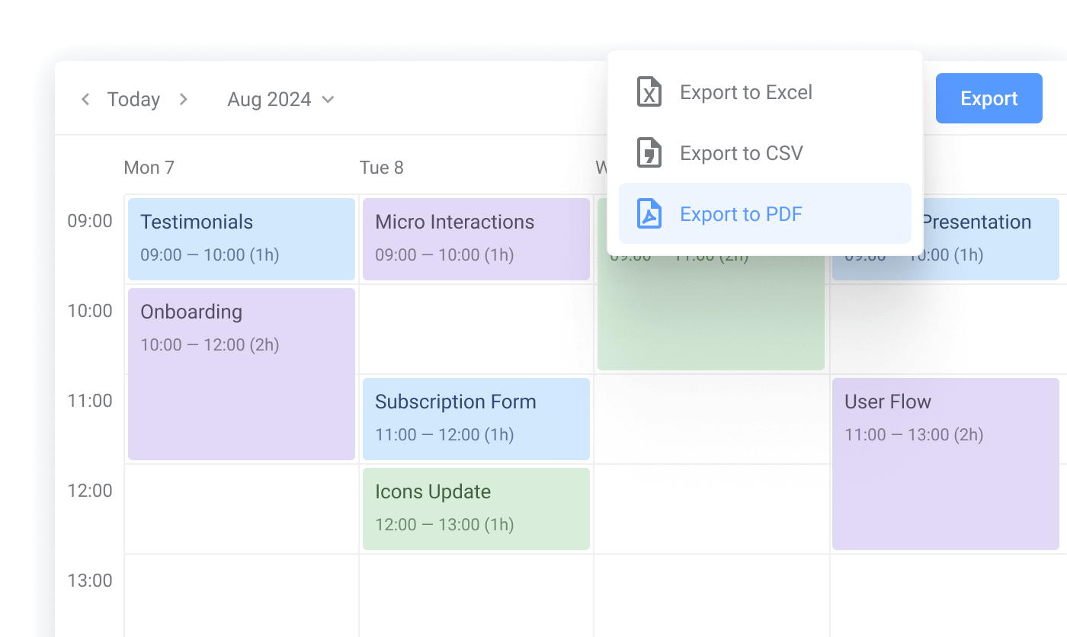
Task: Open the Micro Interactions event
Action: 476,238
